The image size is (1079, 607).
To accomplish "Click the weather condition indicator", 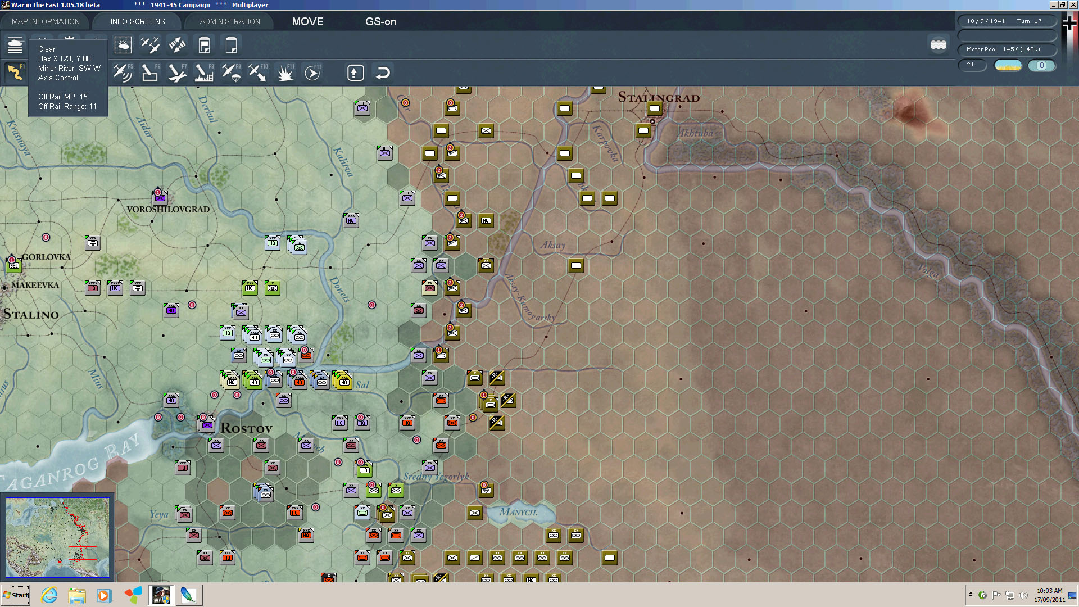I will (x=1008, y=65).
